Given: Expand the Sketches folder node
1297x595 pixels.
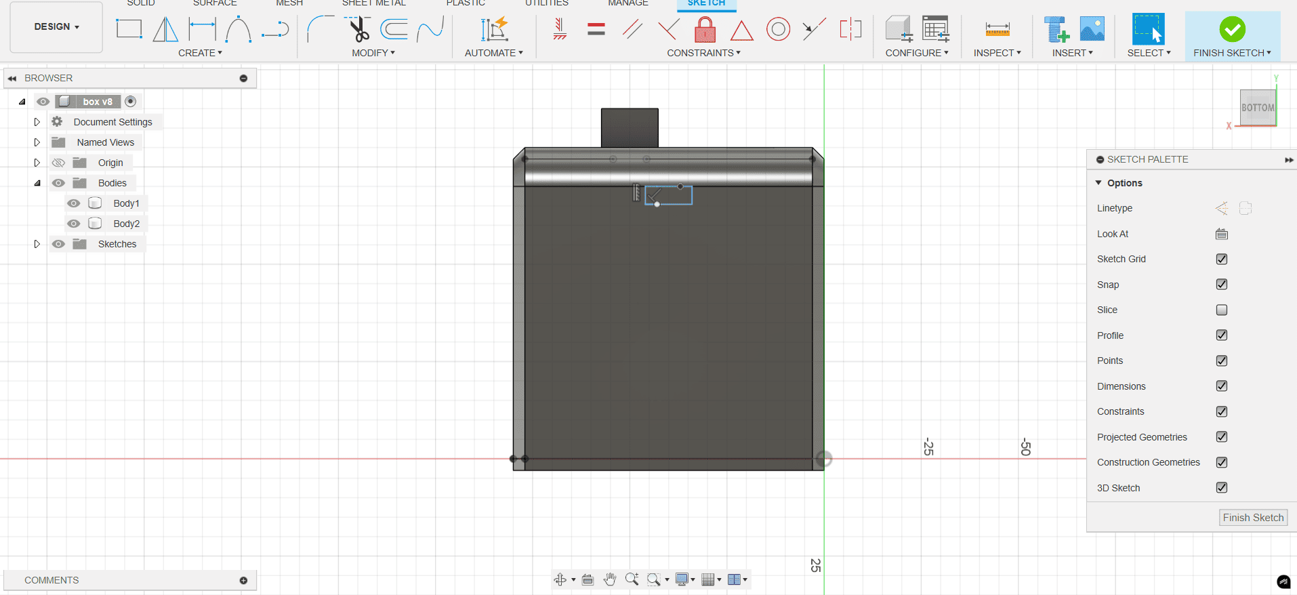Looking at the screenshot, I should pos(37,244).
